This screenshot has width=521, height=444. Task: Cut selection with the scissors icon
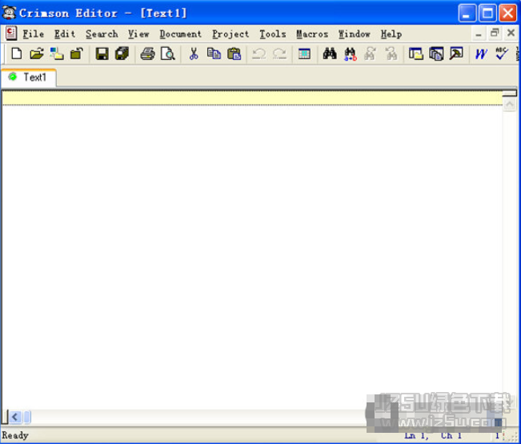(x=194, y=54)
